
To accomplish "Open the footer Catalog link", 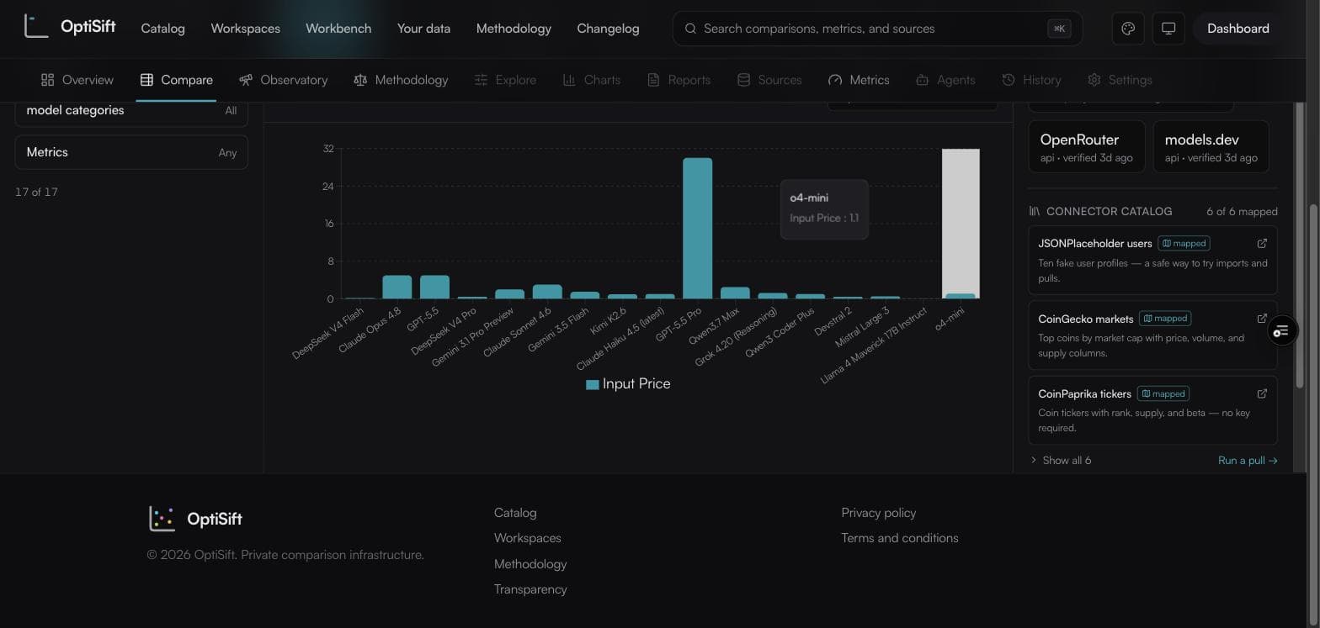I will (x=515, y=513).
